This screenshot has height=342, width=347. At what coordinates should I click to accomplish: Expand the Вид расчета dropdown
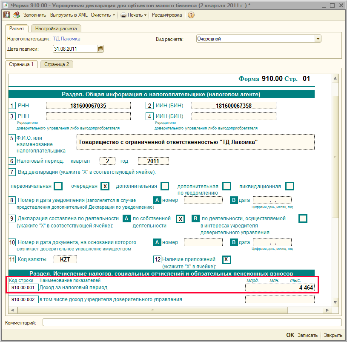pyautogui.click(x=318, y=39)
